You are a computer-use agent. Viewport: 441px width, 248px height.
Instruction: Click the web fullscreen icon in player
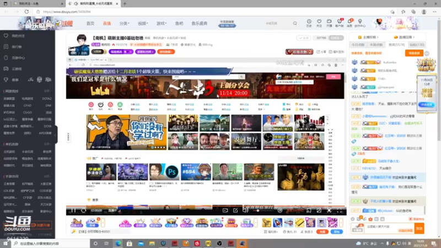329,211
